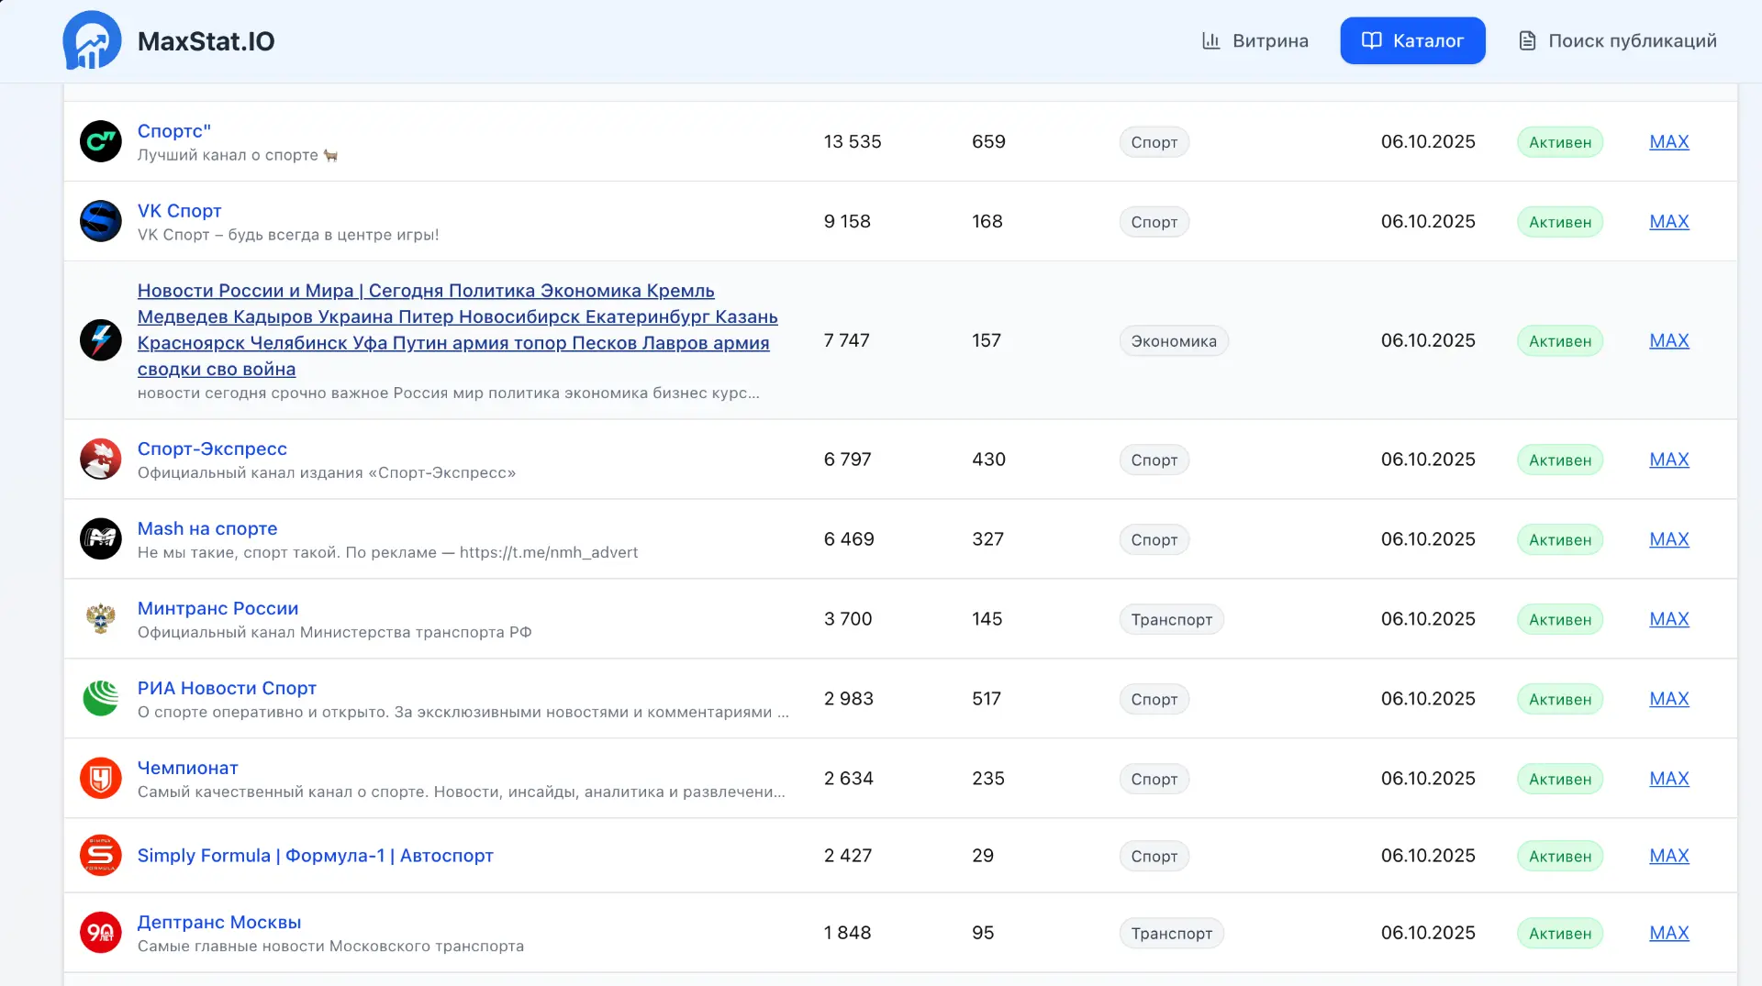Viewport: 1762px width, 986px height.
Task: Follow MAX link for VK Спорт
Action: (x=1668, y=221)
